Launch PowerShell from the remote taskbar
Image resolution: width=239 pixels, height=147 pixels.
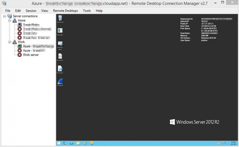pyautogui.click(x=71, y=143)
